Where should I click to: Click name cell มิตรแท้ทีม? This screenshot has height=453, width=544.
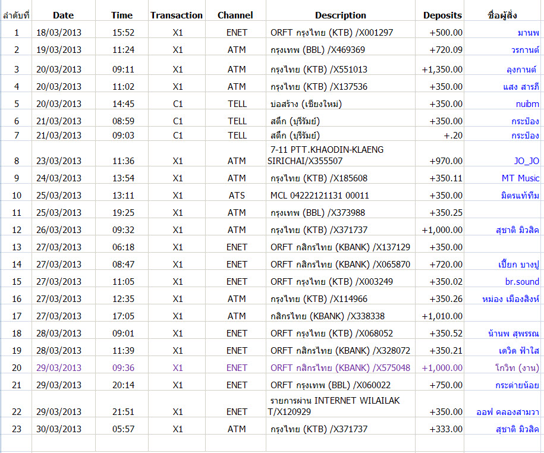[520, 196]
